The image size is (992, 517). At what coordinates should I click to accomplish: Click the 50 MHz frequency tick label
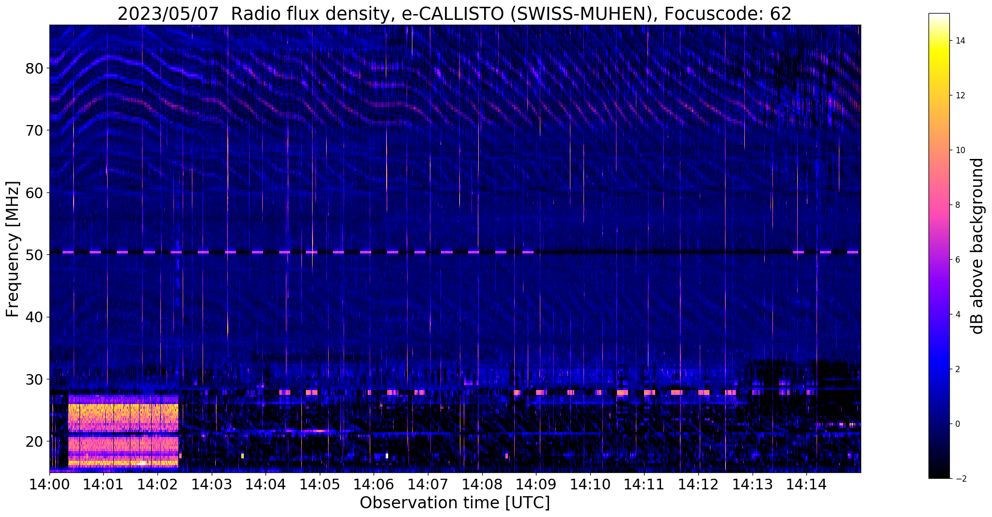[x=34, y=255]
